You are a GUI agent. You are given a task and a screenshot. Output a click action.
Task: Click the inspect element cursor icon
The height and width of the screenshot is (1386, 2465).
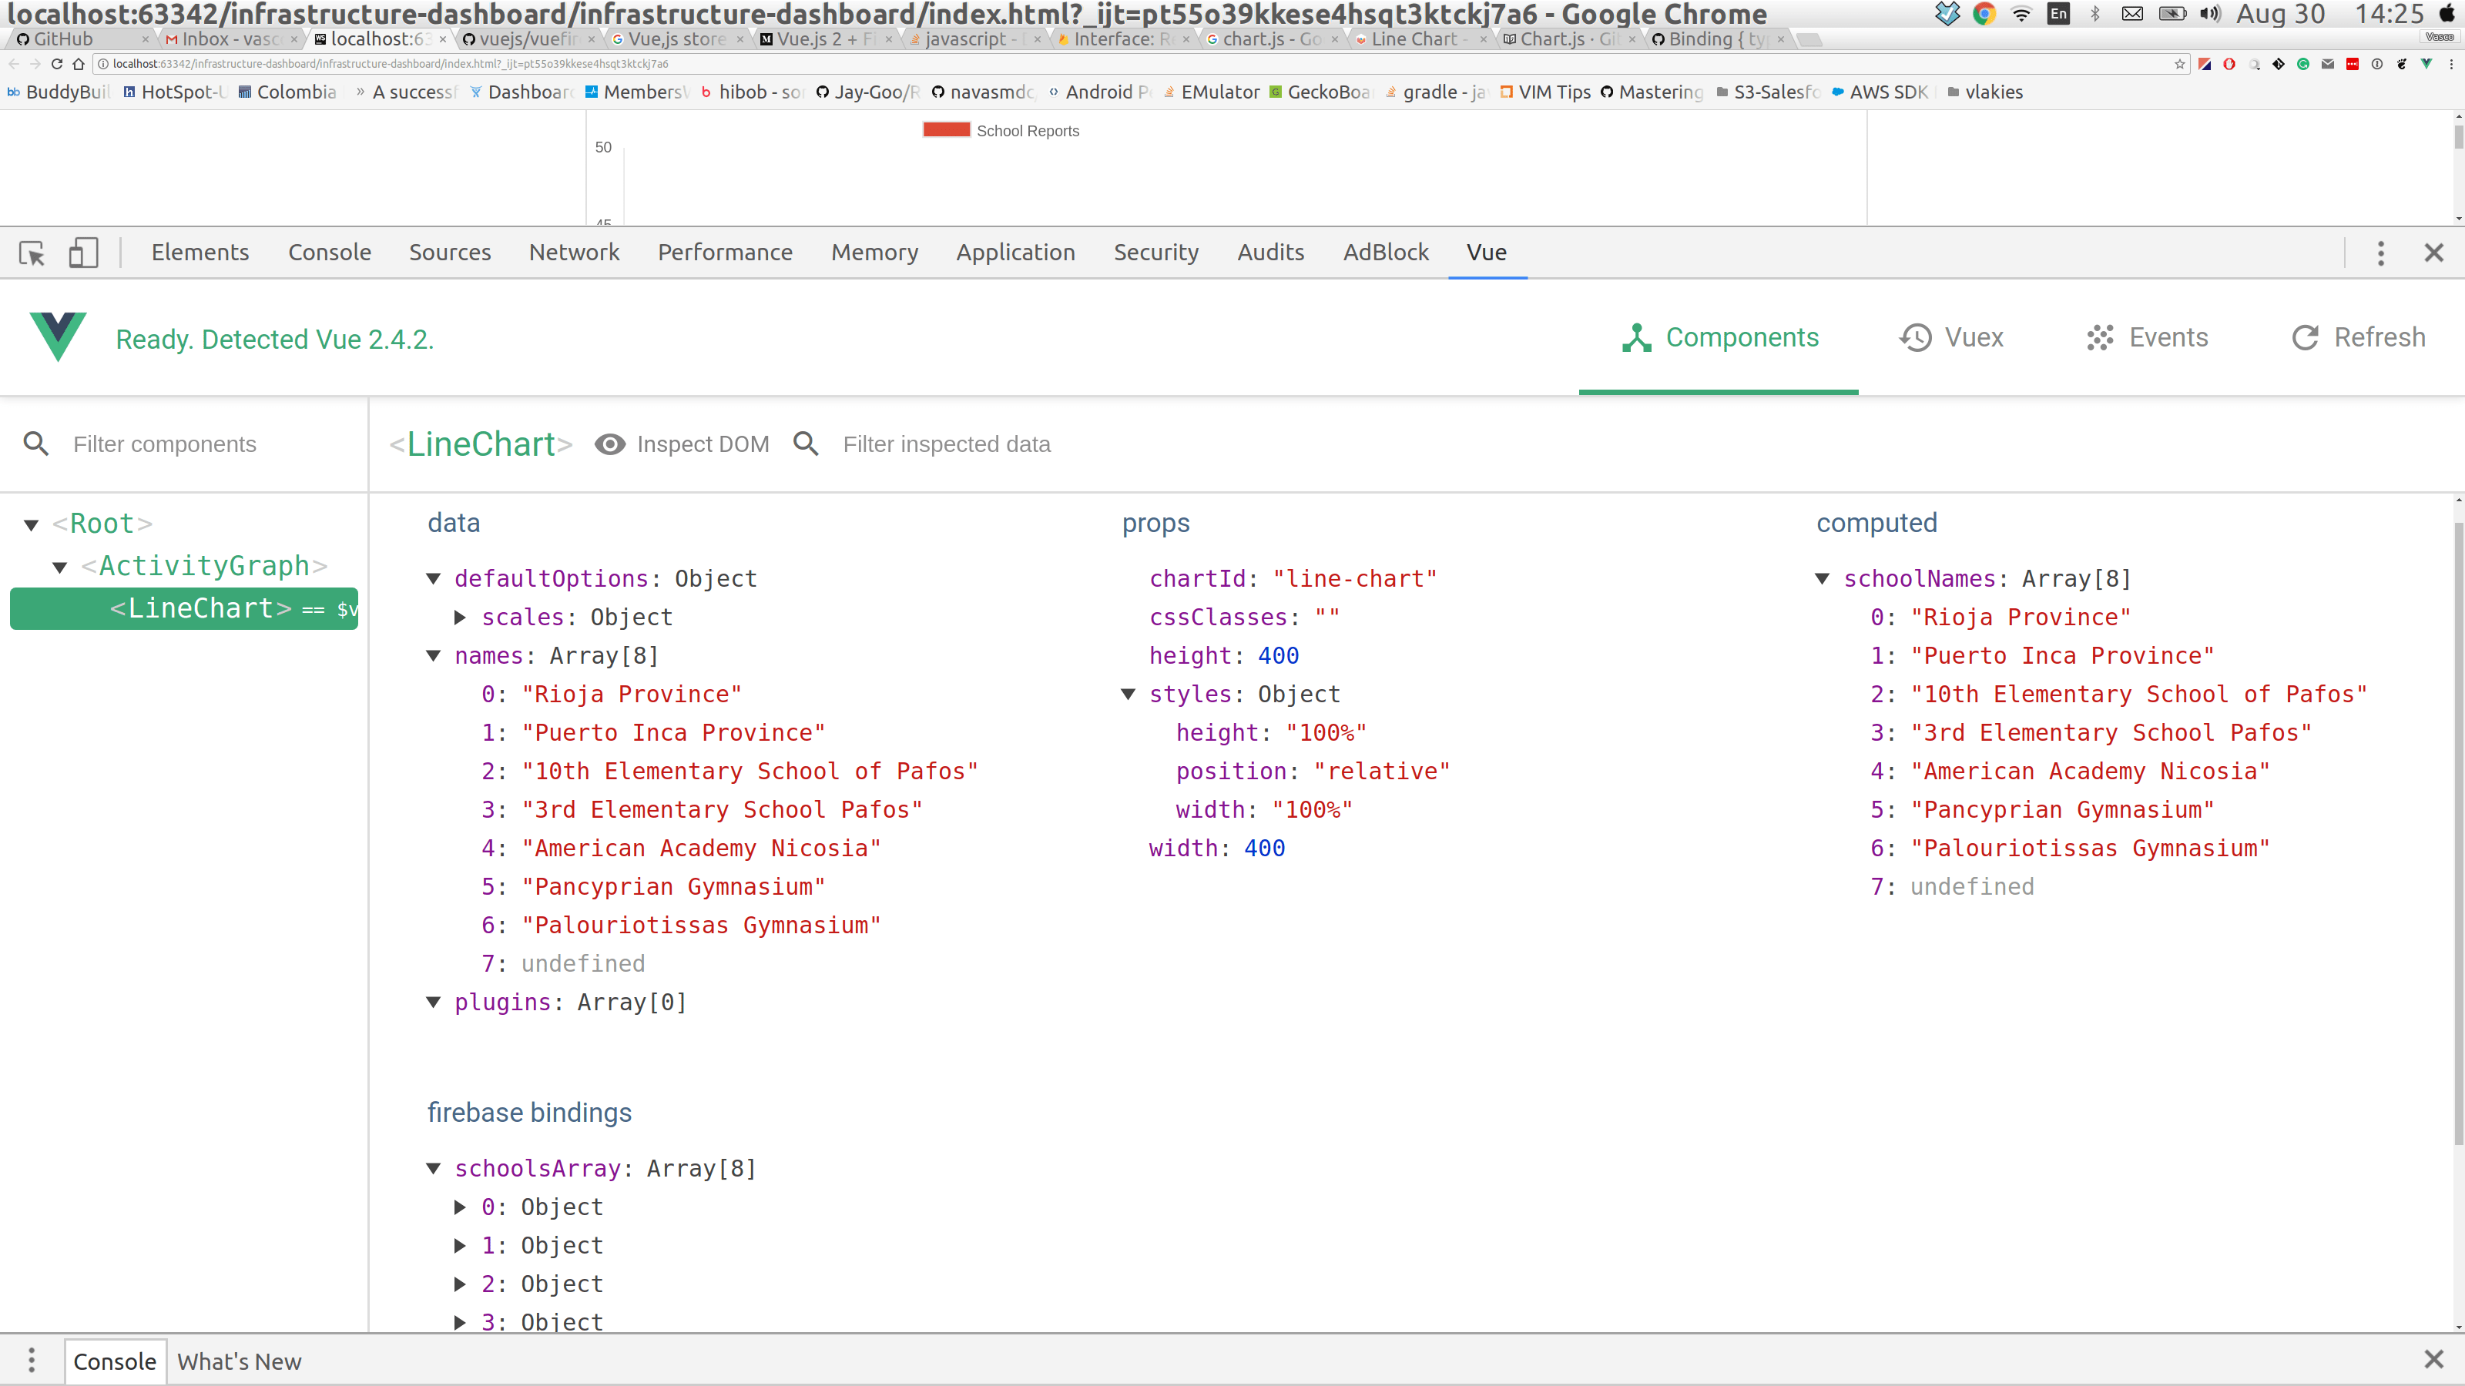pyautogui.click(x=32, y=253)
